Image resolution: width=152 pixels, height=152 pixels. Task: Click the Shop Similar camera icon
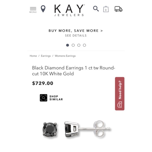44,98
